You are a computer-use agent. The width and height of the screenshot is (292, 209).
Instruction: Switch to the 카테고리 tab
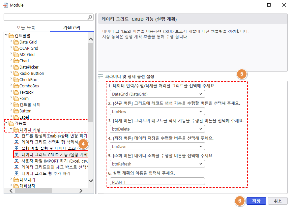point(72,28)
